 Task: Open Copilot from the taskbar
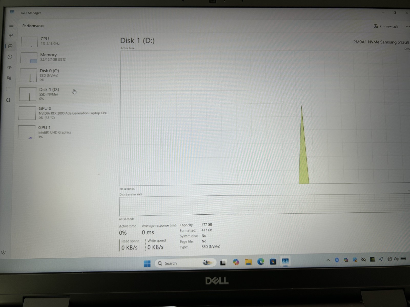(236, 262)
